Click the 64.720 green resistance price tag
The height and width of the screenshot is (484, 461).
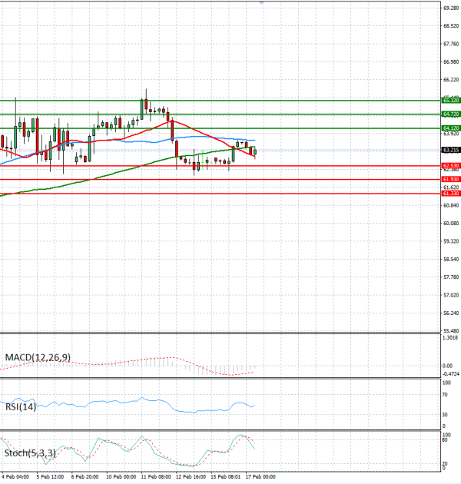(x=451, y=114)
